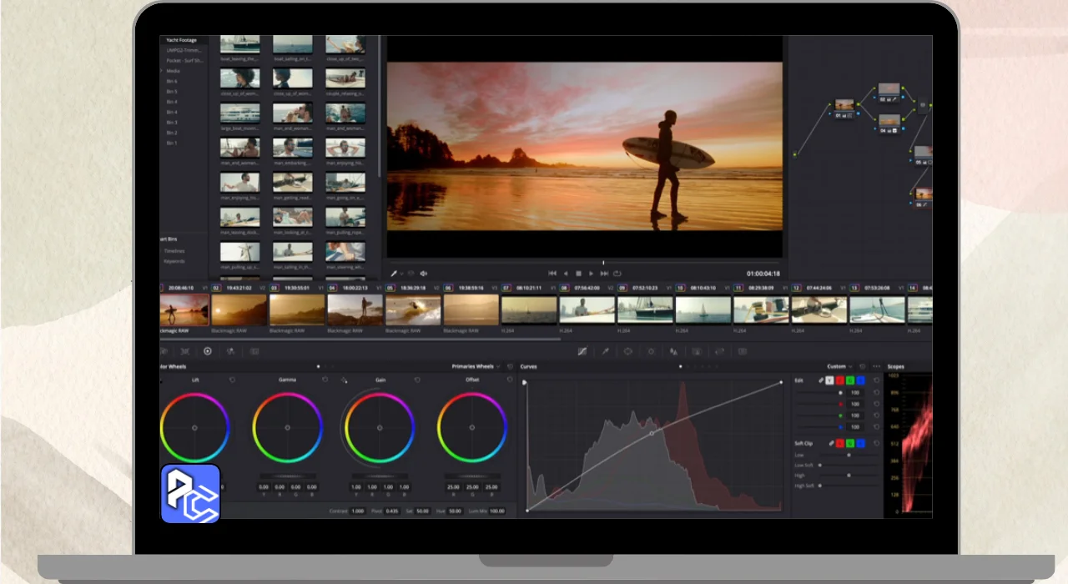The width and height of the screenshot is (1068, 584).
Task: Enable the green channel in Curves Edit
Action: 850,380
